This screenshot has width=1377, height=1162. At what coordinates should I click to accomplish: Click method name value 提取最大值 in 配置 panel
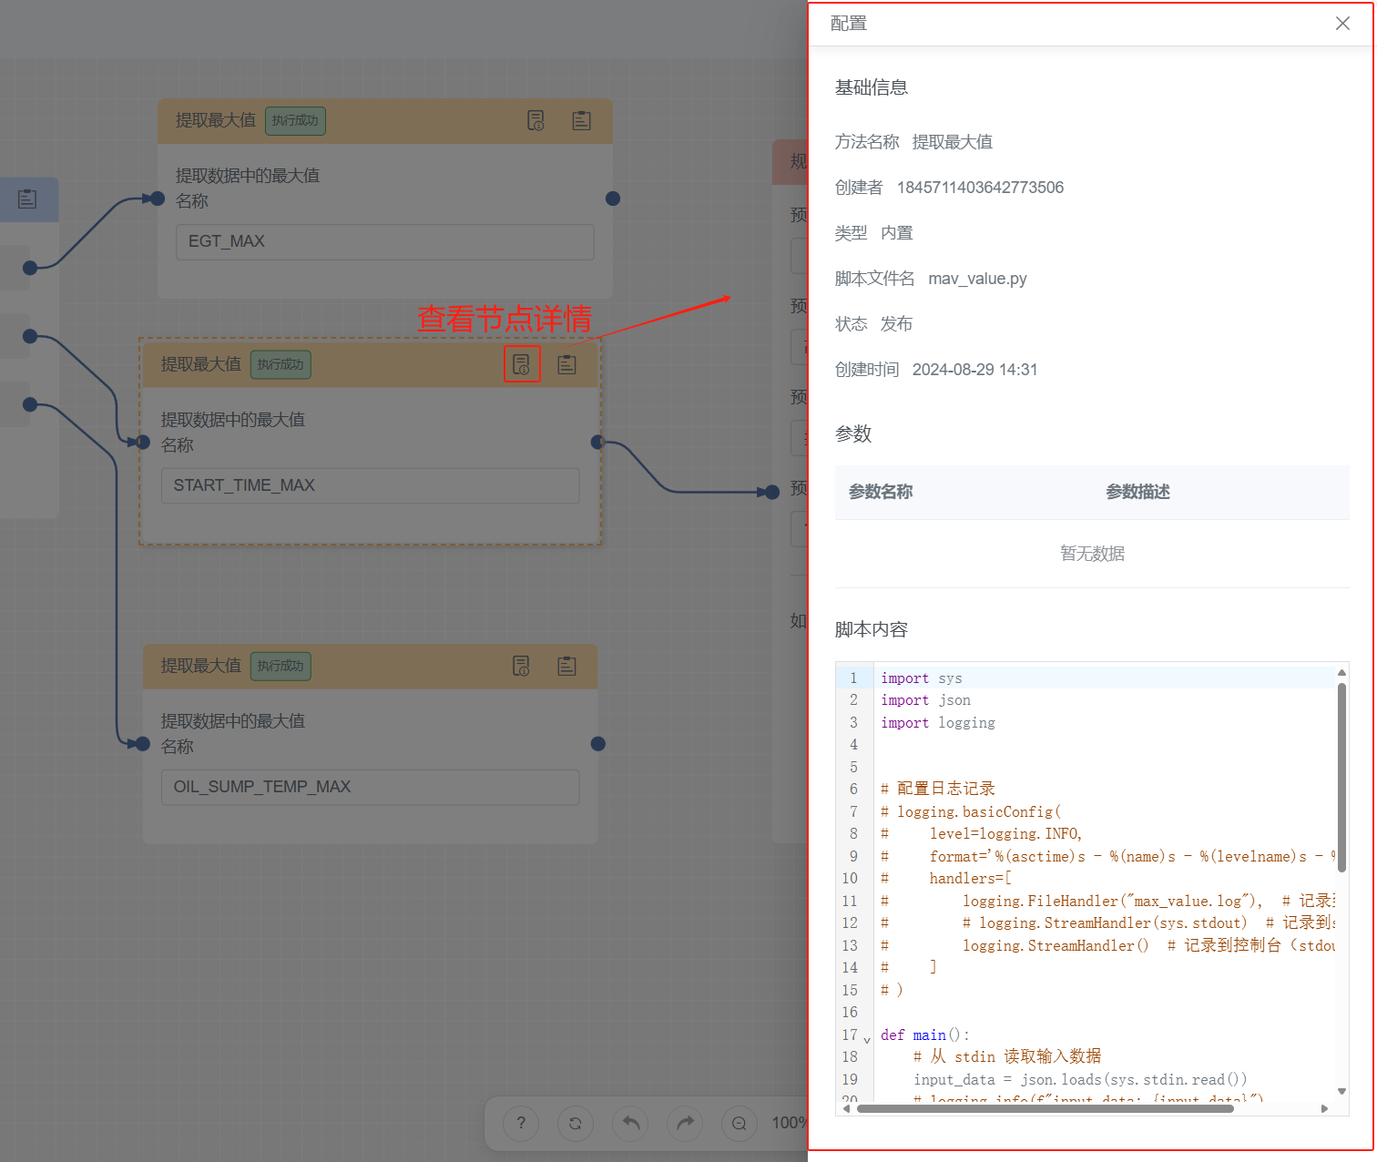[x=953, y=142]
